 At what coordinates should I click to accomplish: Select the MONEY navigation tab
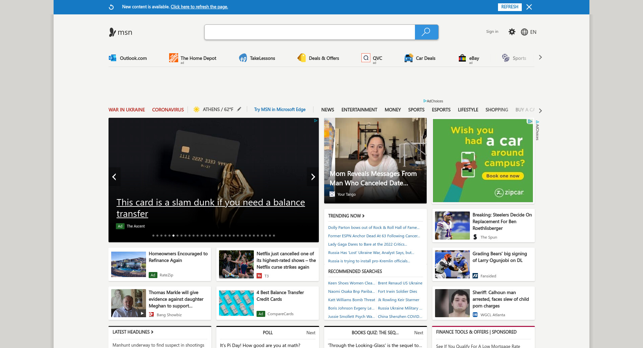[x=392, y=110]
